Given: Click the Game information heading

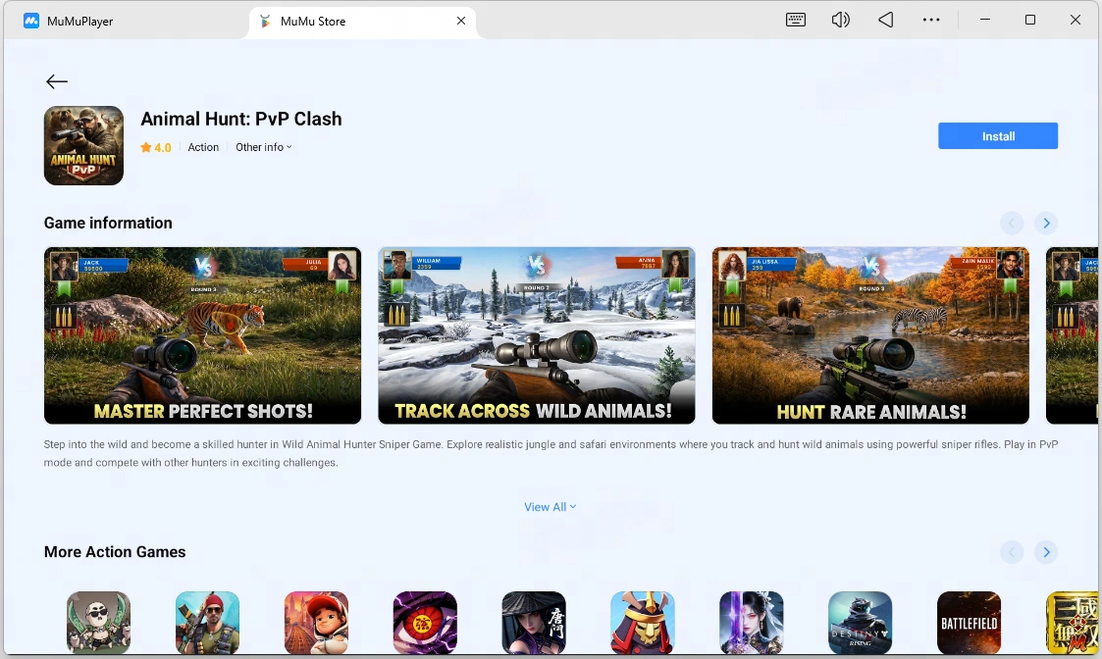Looking at the screenshot, I should pyautogui.click(x=108, y=223).
